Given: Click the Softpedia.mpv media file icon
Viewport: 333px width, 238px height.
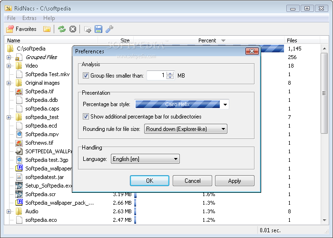Looking at the screenshot, I should point(19,134).
